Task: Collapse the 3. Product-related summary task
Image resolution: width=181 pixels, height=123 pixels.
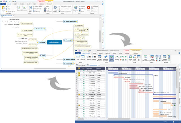Action: [87, 95]
